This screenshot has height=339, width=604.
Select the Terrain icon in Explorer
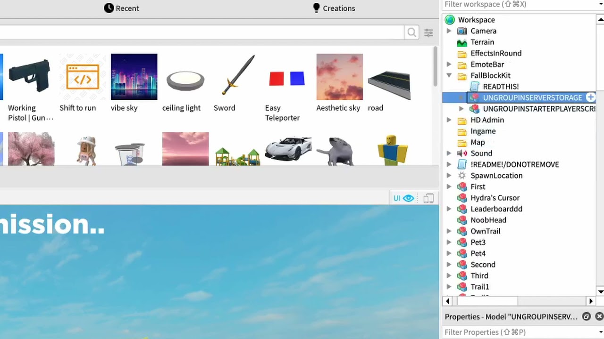[x=462, y=42]
